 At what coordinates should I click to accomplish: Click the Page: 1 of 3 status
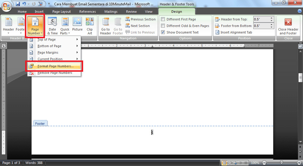11,163
